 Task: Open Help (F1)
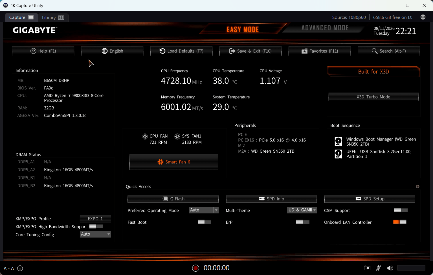[x=43, y=51]
